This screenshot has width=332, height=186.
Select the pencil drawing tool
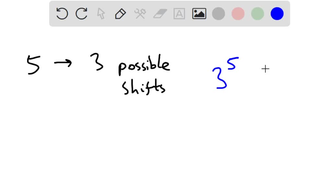coord(121,14)
